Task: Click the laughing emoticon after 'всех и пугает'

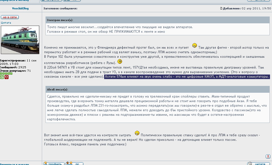Action: tap(195, 46)
